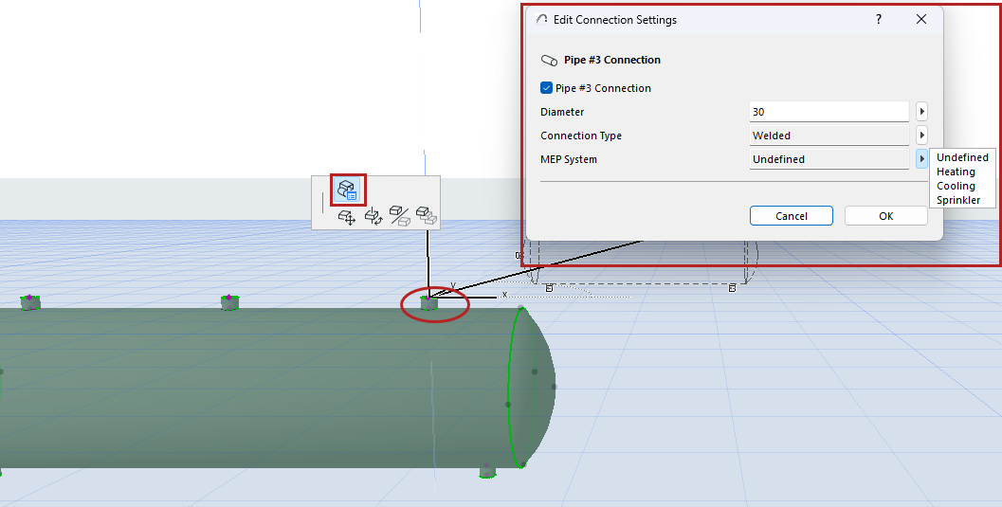Open the Connection Type field showing Welded

(829, 136)
